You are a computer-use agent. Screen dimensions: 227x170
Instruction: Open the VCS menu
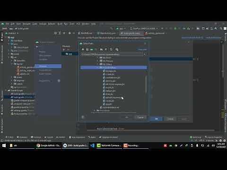(x=79, y=24)
